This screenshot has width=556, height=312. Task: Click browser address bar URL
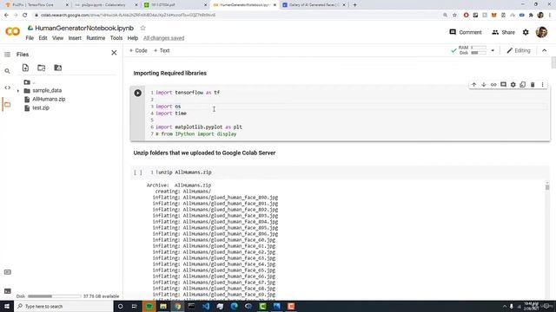coord(128,16)
